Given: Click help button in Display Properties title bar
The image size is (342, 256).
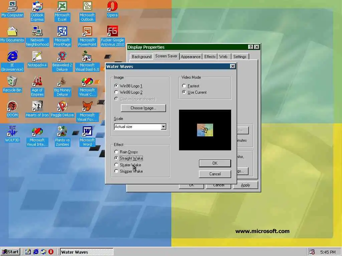Looking at the screenshot, I should click(250, 47).
